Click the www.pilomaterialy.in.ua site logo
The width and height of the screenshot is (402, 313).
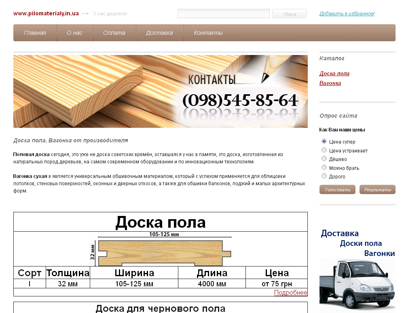pos(46,13)
